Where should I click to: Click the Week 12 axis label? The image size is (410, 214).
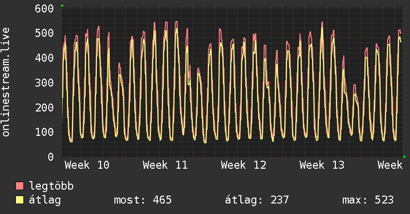pyautogui.click(x=243, y=165)
